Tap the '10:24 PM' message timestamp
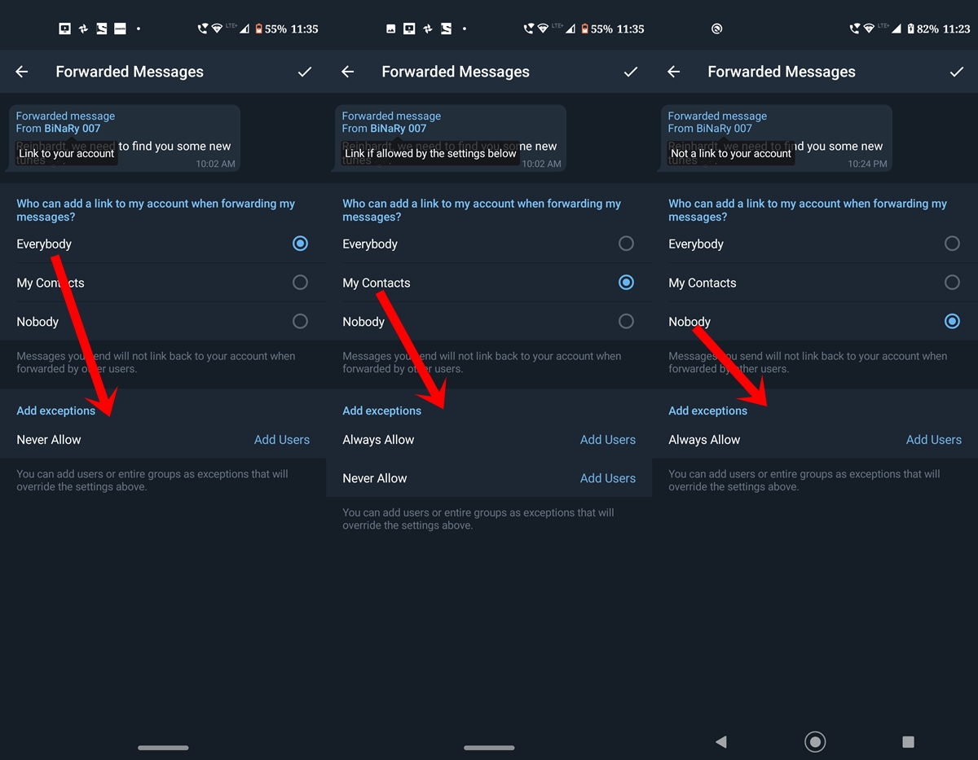 [x=867, y=164]
